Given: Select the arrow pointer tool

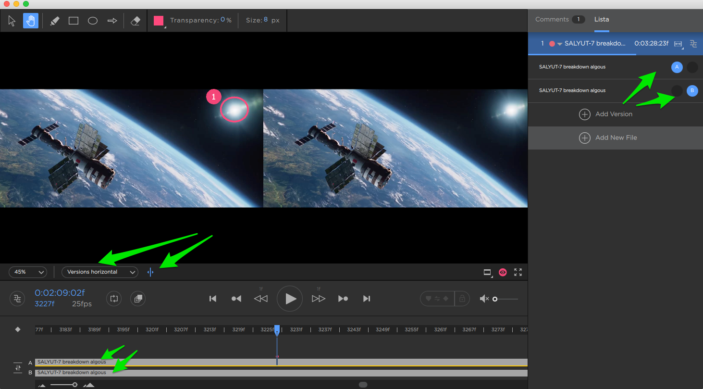Looking at the screenshot, I should 12,21.
